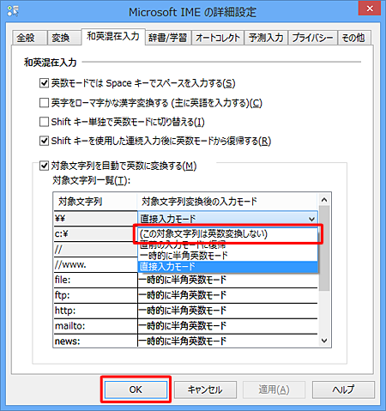Select highlighted 直接入力モード dropdown option

228,267
